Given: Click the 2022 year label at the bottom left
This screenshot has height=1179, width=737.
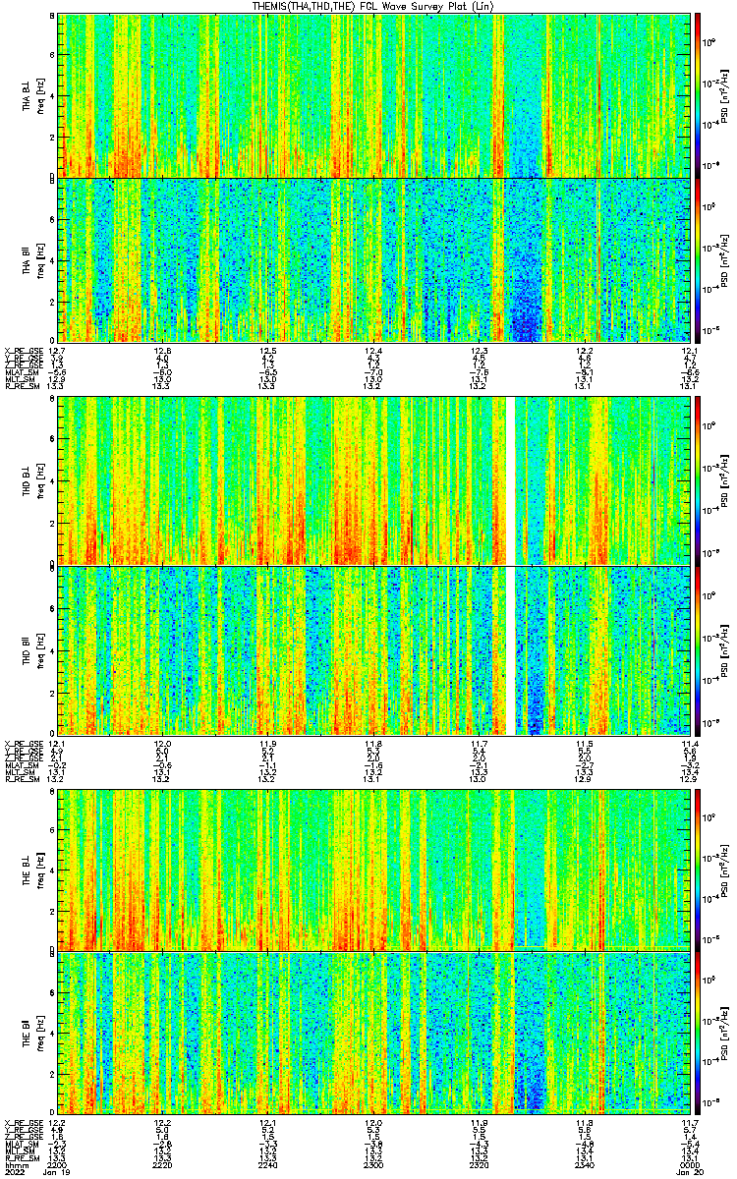Looking at the screenshot, I should (15, 1171).
